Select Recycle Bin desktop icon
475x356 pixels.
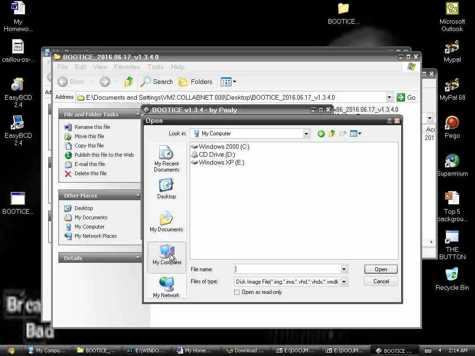click(x=452, y=279)
